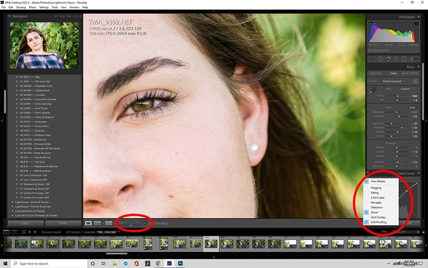This screenshot has width=428, height=268.
Task: Select the Red Eye Correction tool
Action: click(x=388, y=59)
